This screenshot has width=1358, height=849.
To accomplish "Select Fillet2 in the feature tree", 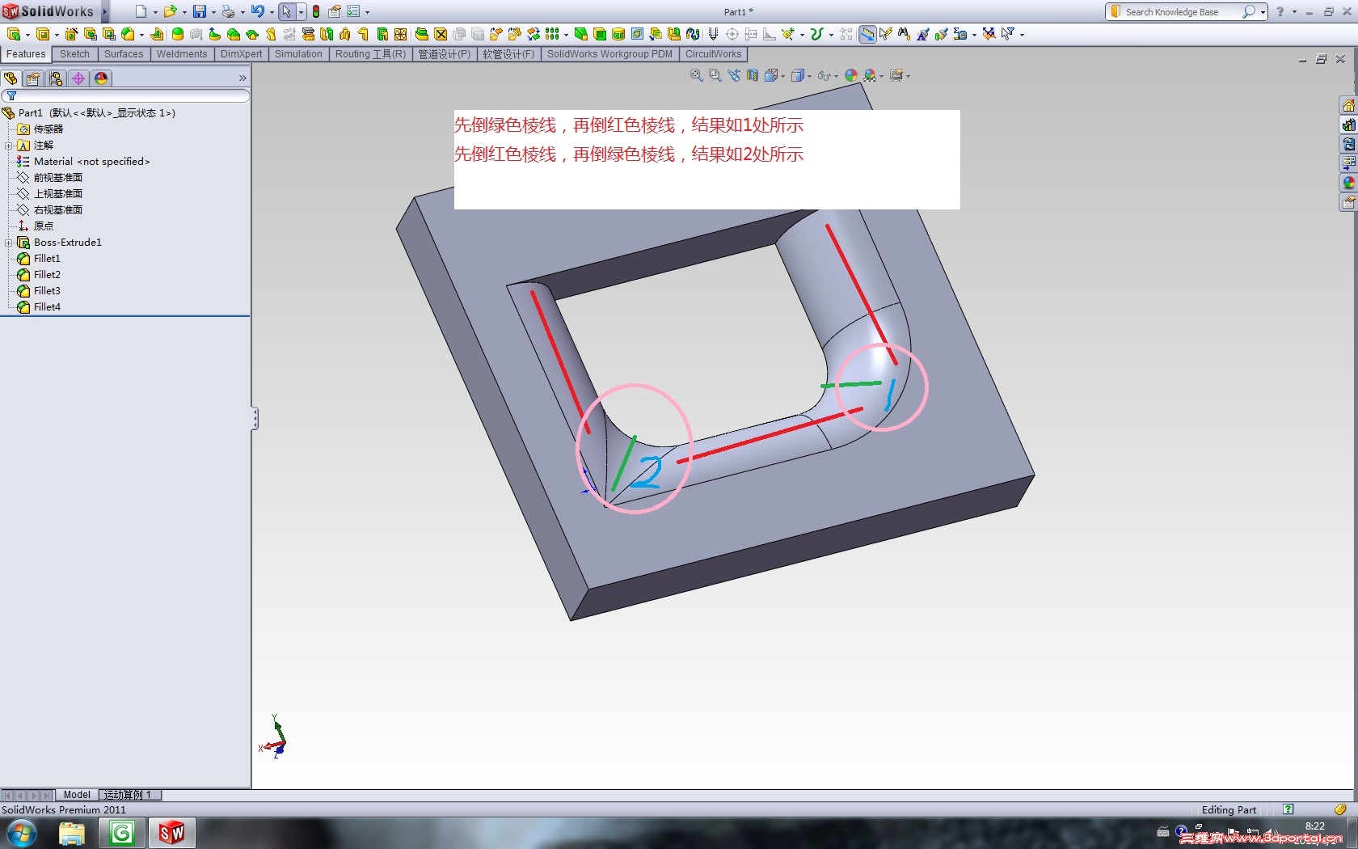I will coord(47,275).
